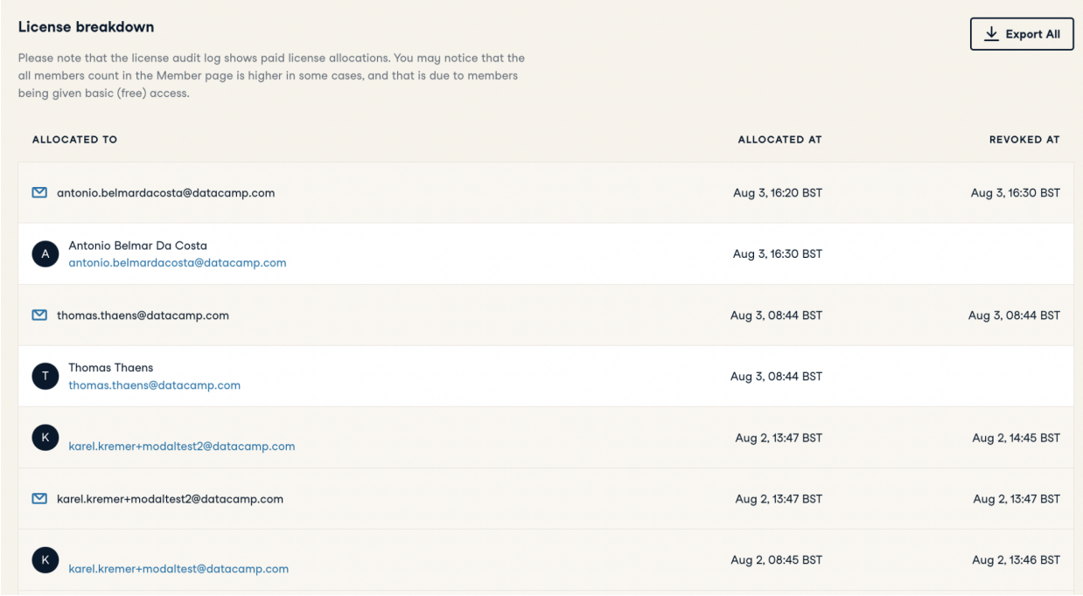Select the name Antonio Belmar Da Costa

tap(138, 246)
